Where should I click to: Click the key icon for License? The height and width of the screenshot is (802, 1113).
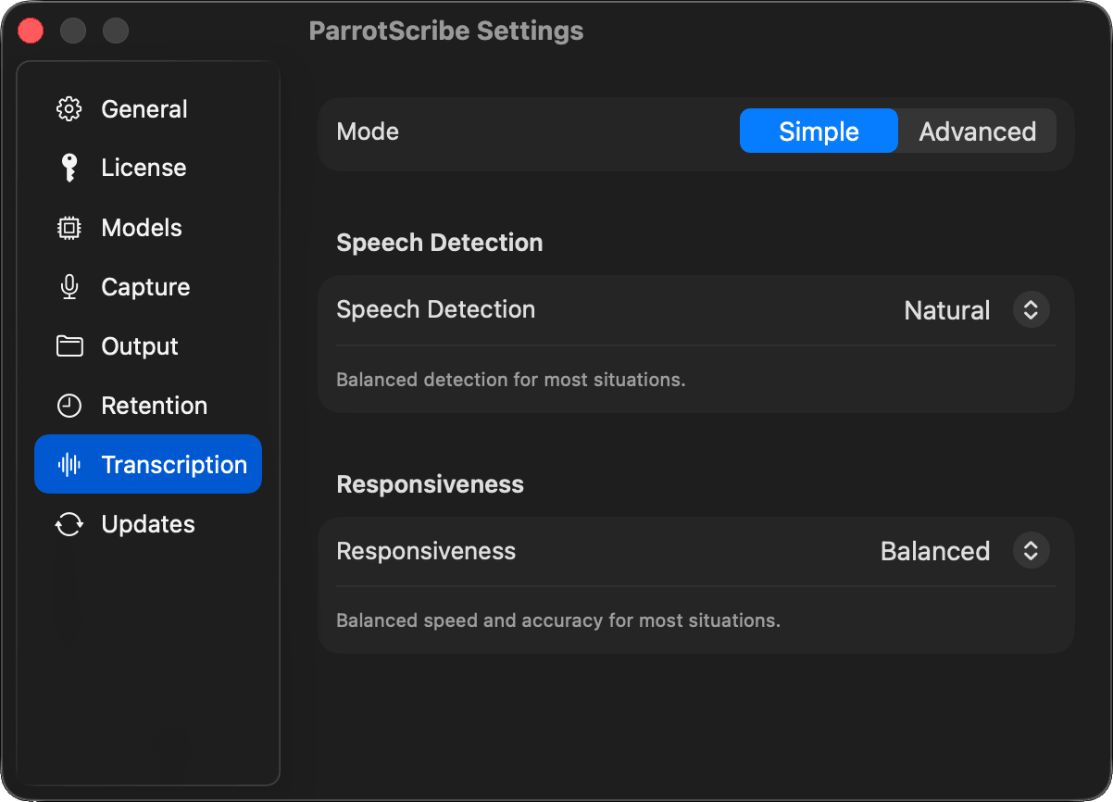tap(69, 168)
